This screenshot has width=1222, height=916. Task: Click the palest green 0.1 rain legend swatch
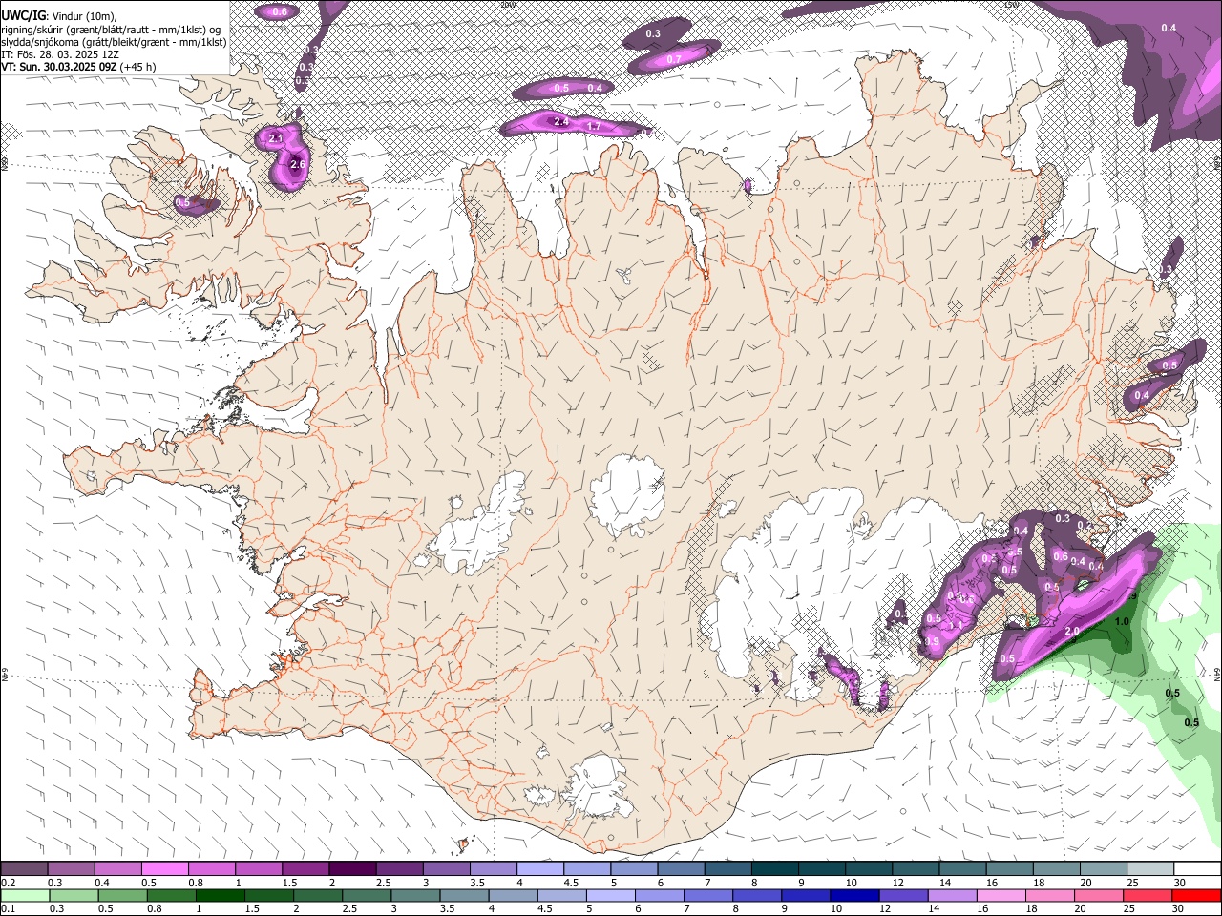[x=26, y=895]
